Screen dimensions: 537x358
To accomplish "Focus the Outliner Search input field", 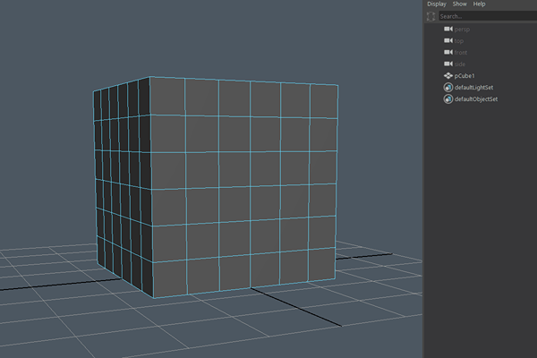I will [483, 16].
